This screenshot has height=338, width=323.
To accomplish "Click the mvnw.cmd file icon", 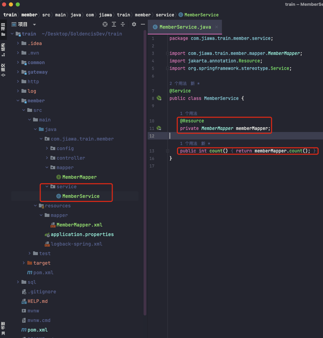I will tap(24, 320).
